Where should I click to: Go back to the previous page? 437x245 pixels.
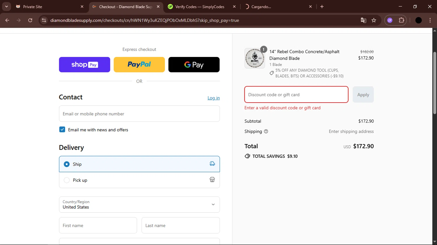pos(7,20)
